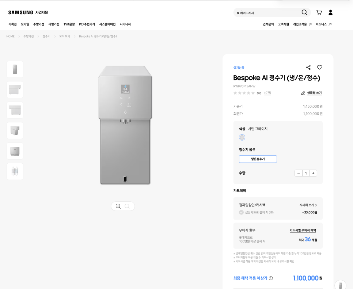Go to 개인고객용 external site
Viewport: 353px width, 289px height.
(x=302, y=24)
